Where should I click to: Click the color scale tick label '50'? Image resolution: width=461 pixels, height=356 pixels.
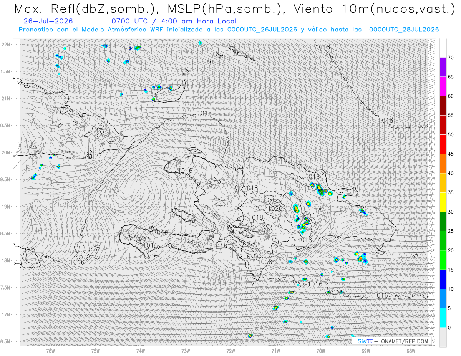(x=451, y=135)
